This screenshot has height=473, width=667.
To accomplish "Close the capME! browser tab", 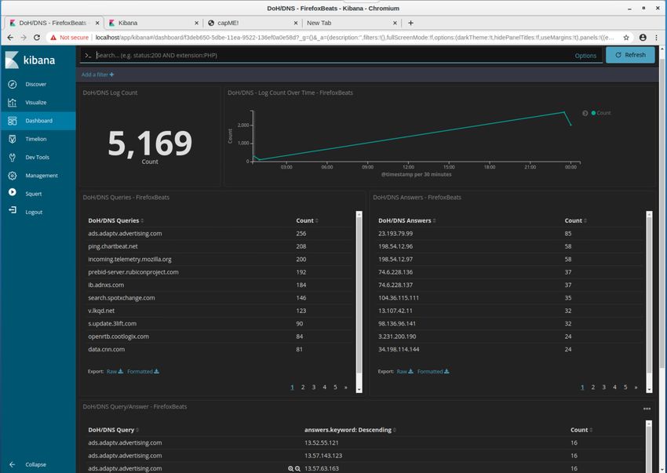I will click(296, 23).
